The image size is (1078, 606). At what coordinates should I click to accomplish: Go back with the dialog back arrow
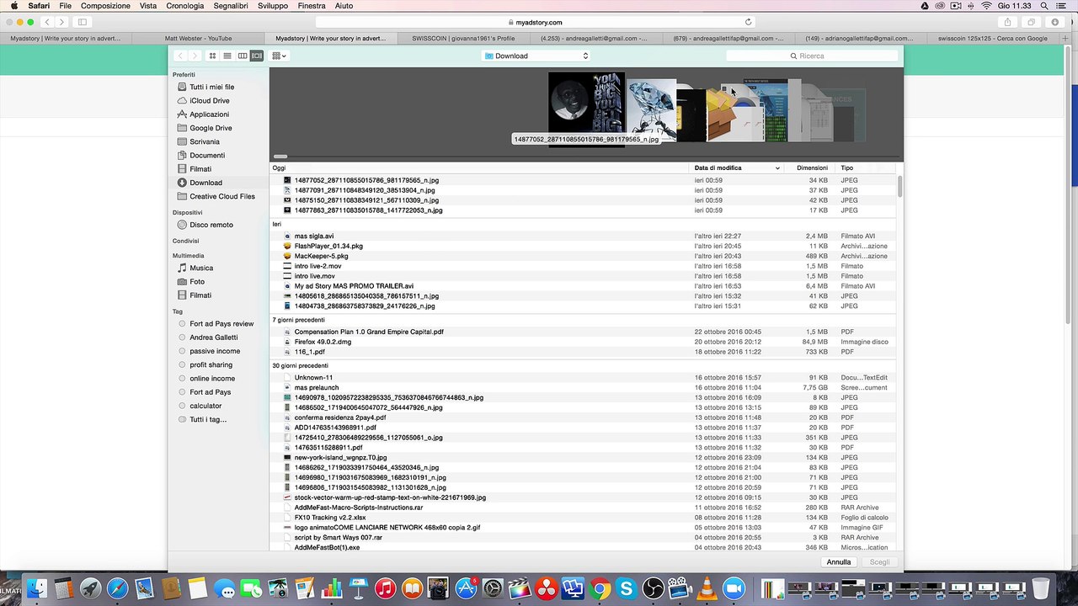click(179, 56)
